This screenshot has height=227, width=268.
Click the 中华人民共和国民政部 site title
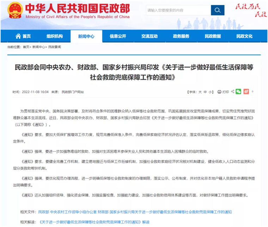tap(78, 8)
